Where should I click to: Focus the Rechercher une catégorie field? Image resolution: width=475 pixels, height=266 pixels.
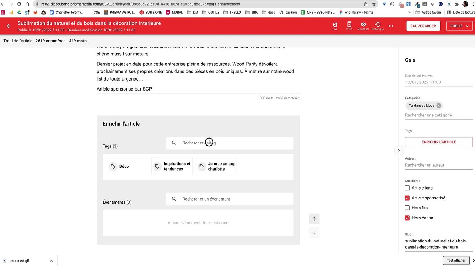point(439,115)
